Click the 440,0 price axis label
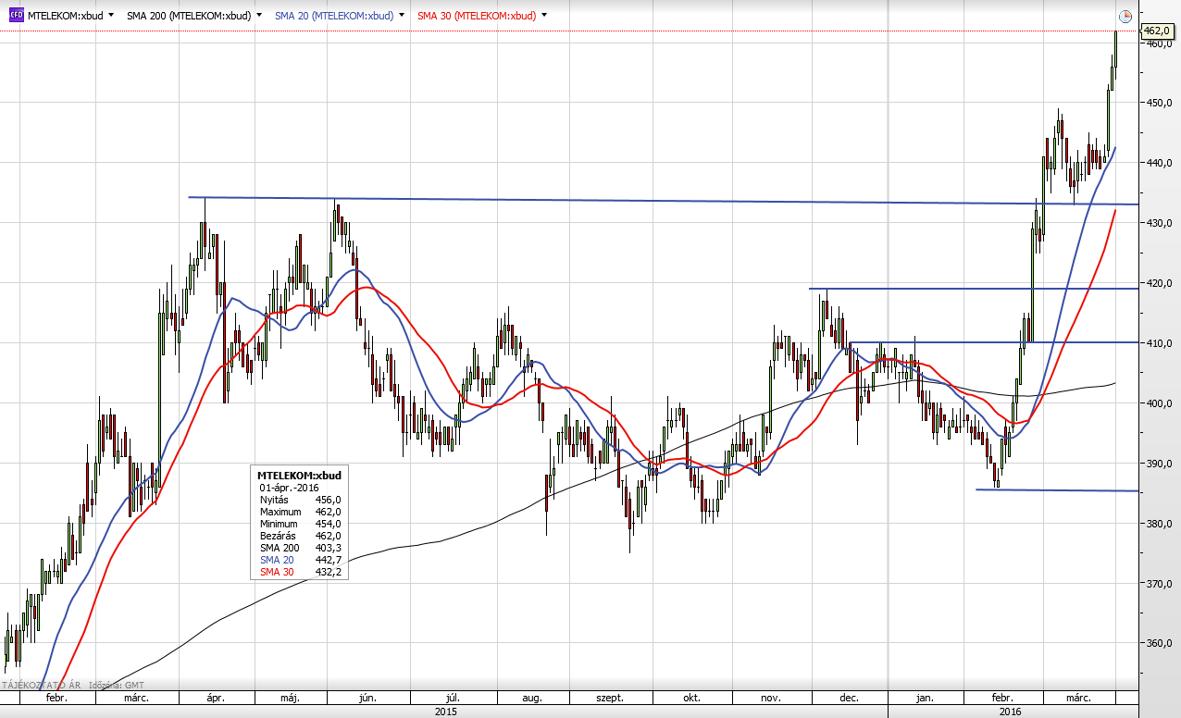1181x718 pixels. click(1161, 163)
